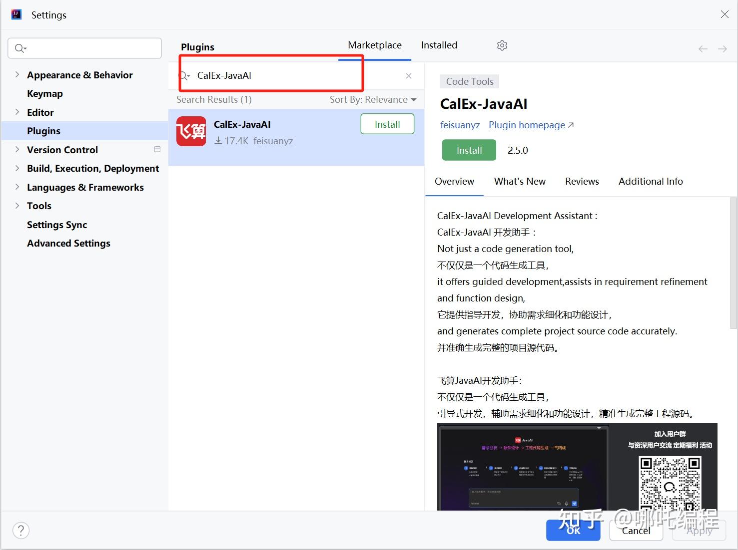Open Sort By Relevance dropdown
Screen dimensions: 738x550
coord(373,99)
